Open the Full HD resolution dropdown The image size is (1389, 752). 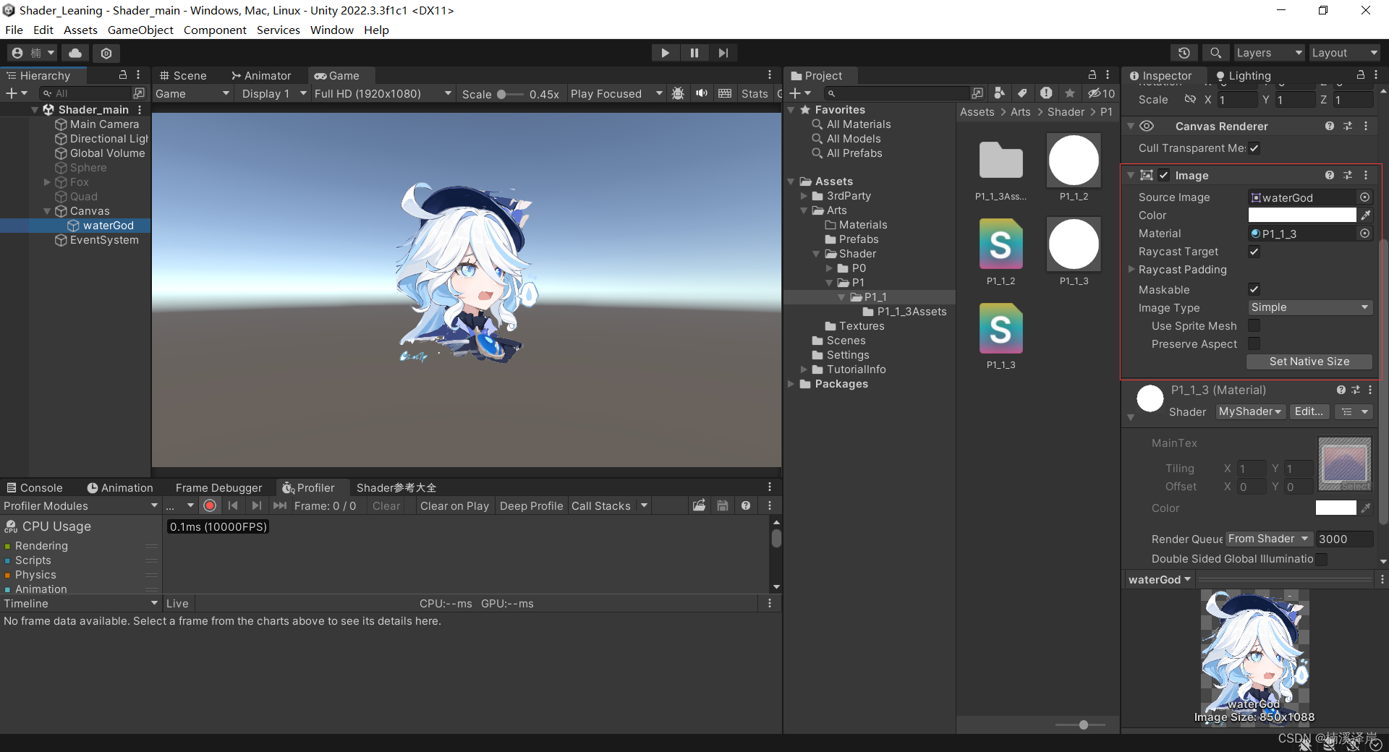point(383,94)
